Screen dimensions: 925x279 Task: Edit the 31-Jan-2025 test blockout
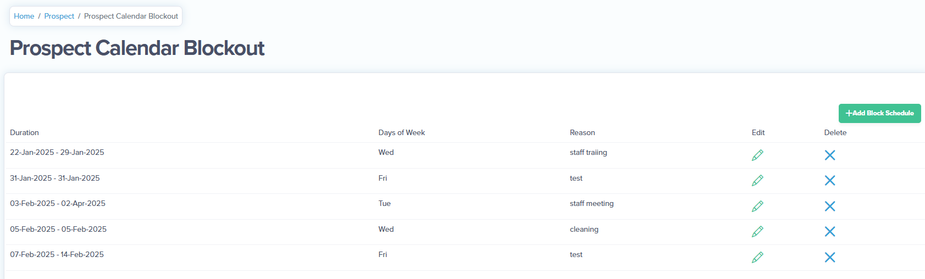coord(757,181)
